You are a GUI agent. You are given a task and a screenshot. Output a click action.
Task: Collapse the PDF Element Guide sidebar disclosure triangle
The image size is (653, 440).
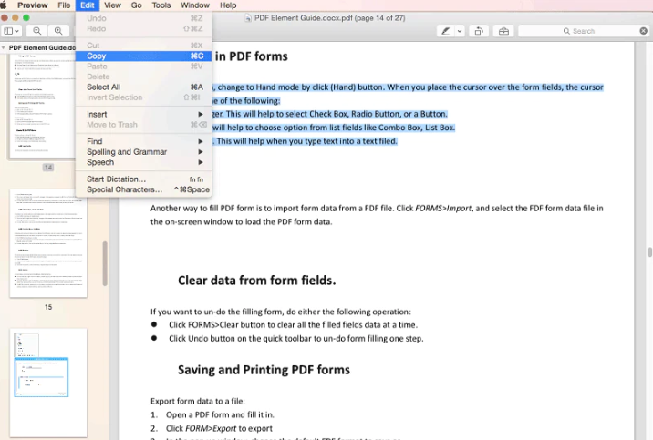tap(4, 47)
